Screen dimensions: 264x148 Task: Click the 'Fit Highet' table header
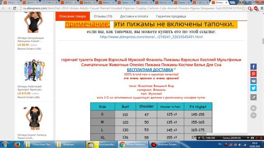coord(198,106)
